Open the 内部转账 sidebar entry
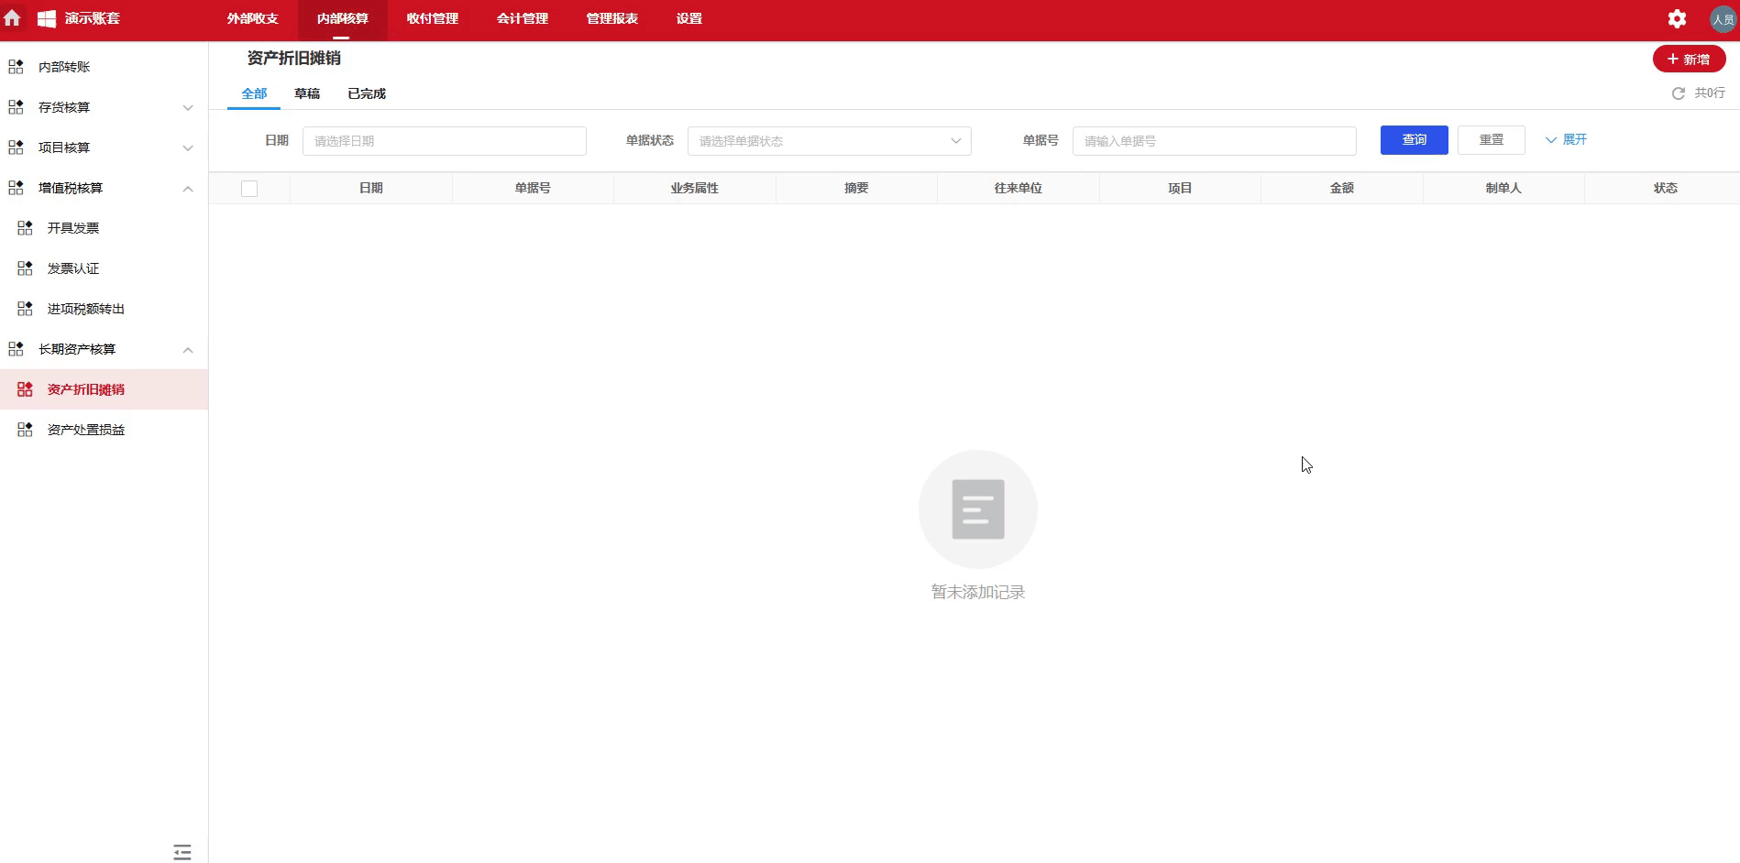The width and height of the screenshot is (1740, 863). point(64,66)
